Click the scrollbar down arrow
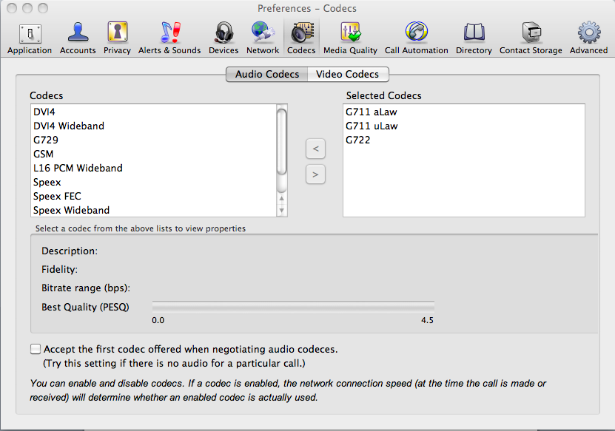 pyautogui.click(x=282, y=211)
